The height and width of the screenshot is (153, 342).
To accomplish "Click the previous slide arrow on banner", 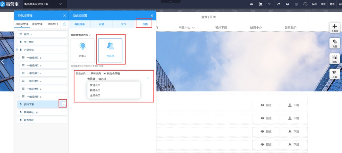I will click(x=3, y=61).
